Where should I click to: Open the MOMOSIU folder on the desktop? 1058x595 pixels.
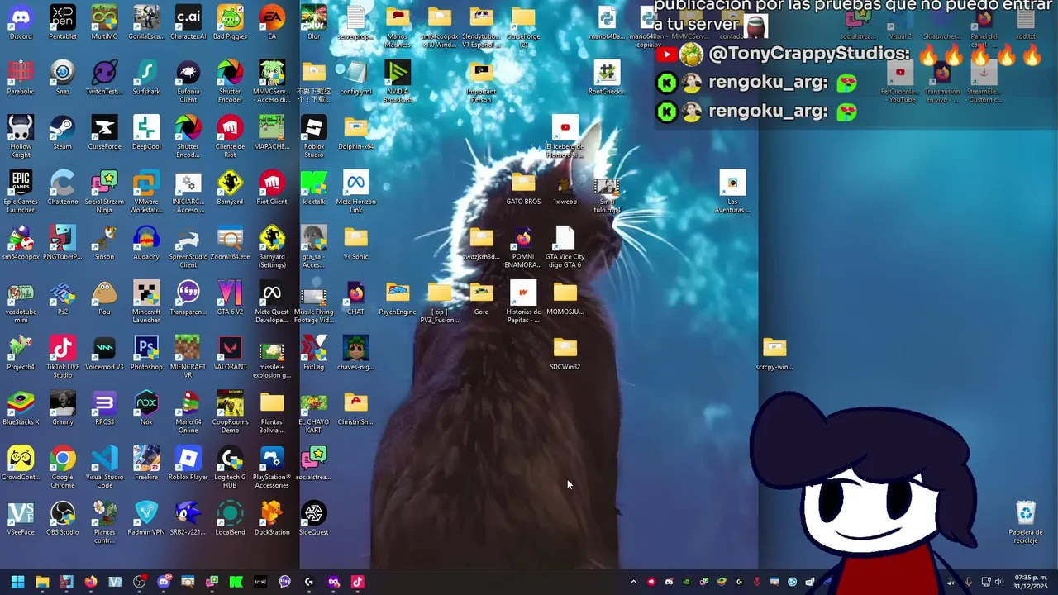pyautogui.click(x=565, y=298)
